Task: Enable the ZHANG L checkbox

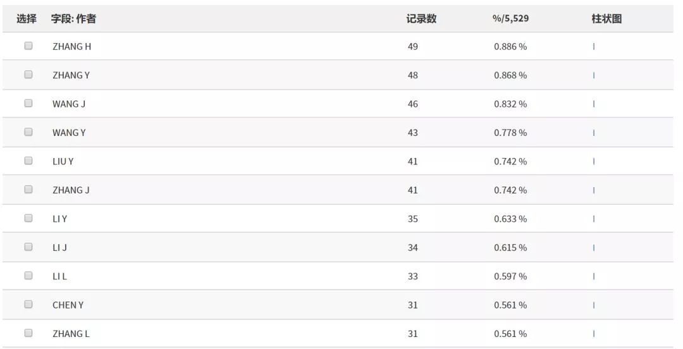Action: pos(28,333)
